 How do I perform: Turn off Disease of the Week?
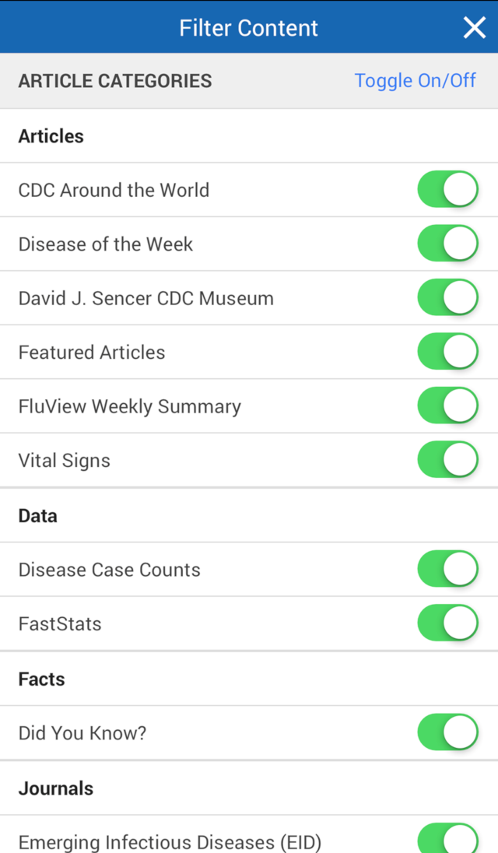pos(447,244)
